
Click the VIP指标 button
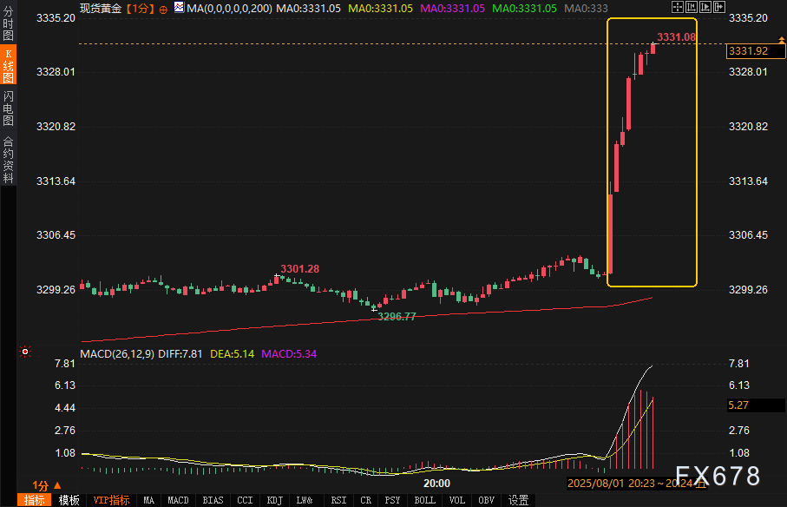click(x=111, y=500)
